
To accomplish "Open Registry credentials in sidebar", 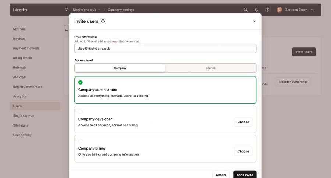I will click(x=28, y=87).
